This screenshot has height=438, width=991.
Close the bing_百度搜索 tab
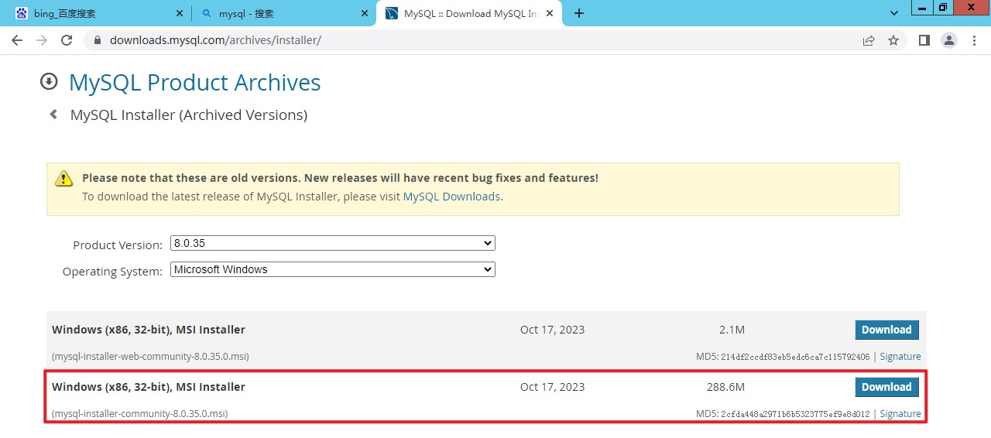point(180,13)
